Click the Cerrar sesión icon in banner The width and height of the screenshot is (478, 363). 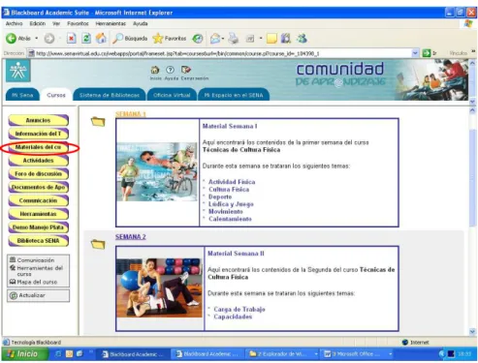186,70
